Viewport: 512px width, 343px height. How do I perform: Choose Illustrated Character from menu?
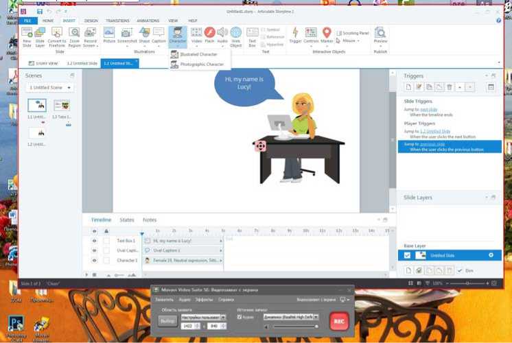[199, 54]
